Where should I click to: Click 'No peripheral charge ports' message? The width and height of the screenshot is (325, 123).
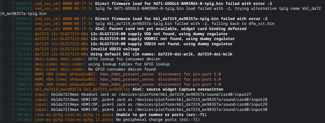[x=158, y=119]
